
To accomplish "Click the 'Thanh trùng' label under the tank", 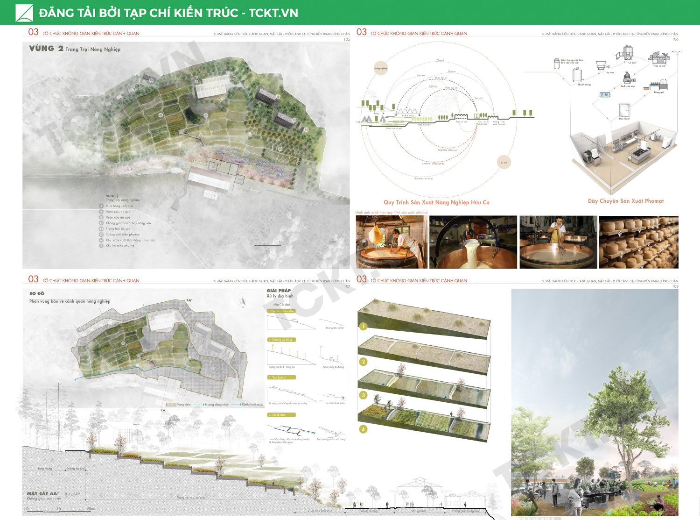I will (584, 85).
